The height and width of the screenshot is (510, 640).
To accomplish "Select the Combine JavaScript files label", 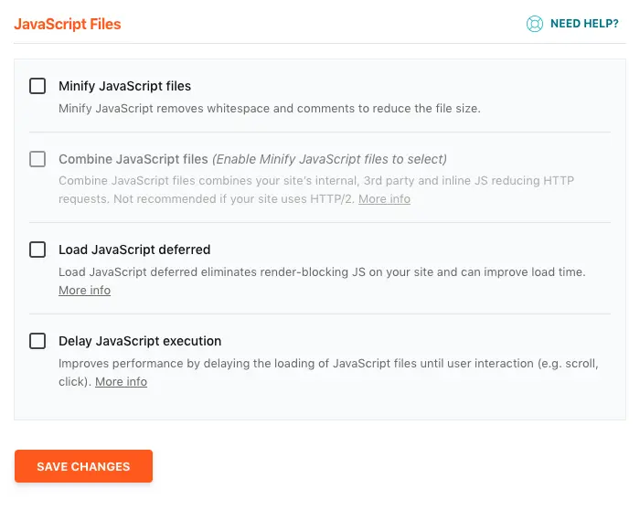I will tap(133, 159).
